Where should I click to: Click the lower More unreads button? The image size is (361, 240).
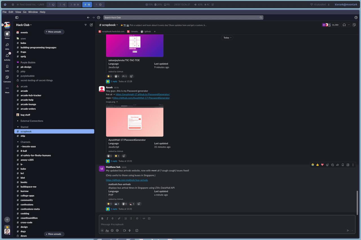[54, 234]
